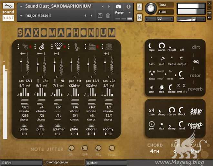Toggle the delay x4 time multiplier
The width and height of the screenshot is (213, 166).
click(152, 110)
